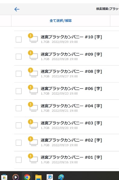Click the recording device icon for #10

[34, 39]
